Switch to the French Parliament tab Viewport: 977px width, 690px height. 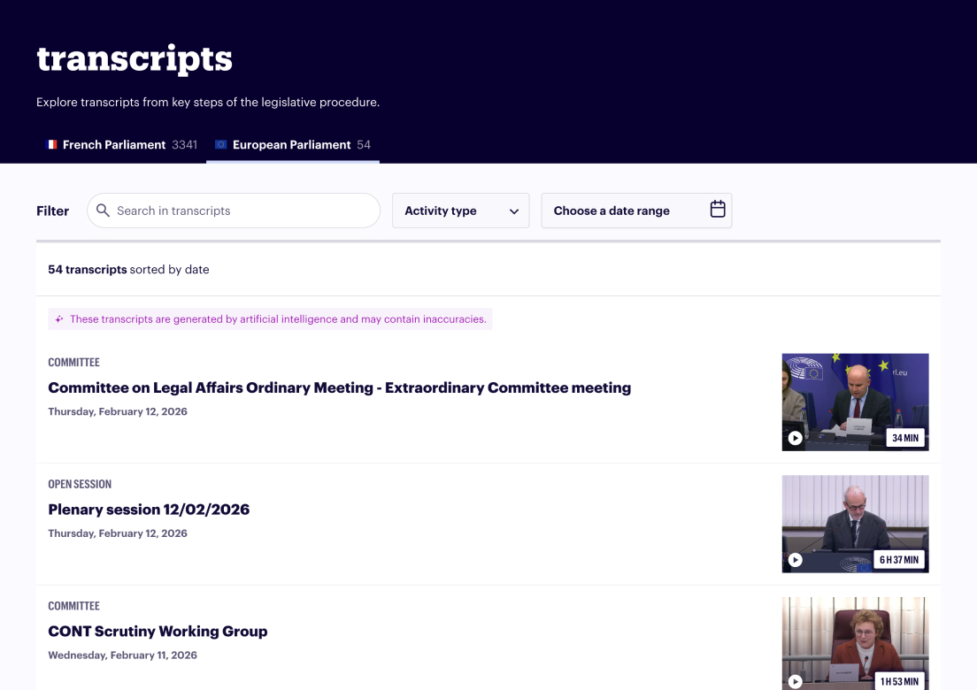pyautogui.click(x=113, y=144)
